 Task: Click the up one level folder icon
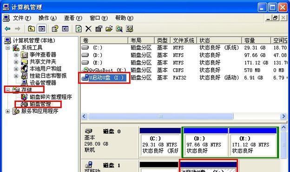31,29
